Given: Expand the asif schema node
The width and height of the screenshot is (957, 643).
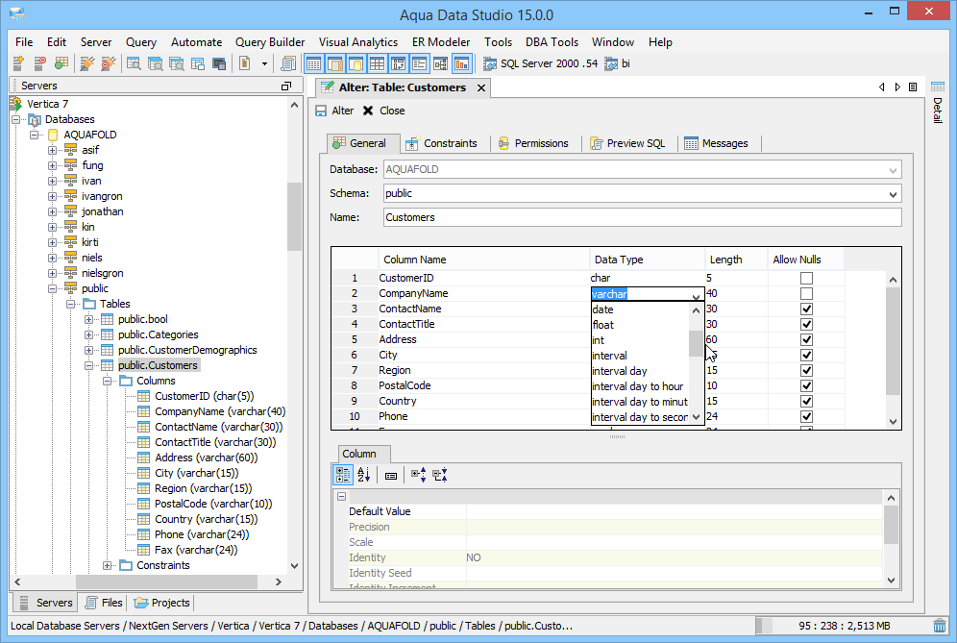Looking at the screenshot, I should (x=53, y=150).
